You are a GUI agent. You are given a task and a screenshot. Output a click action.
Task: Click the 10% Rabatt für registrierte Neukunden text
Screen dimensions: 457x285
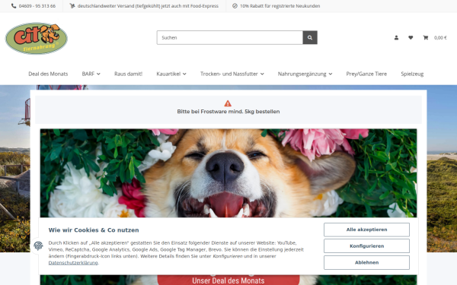(280, 6)
